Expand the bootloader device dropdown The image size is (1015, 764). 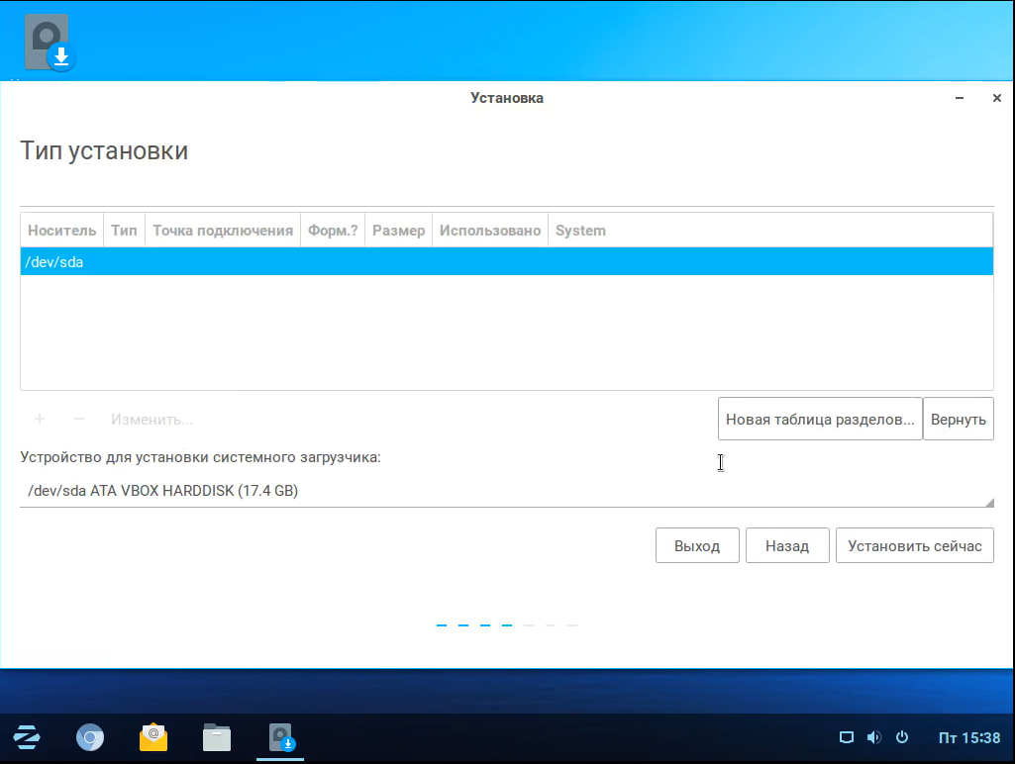point(506,491)
